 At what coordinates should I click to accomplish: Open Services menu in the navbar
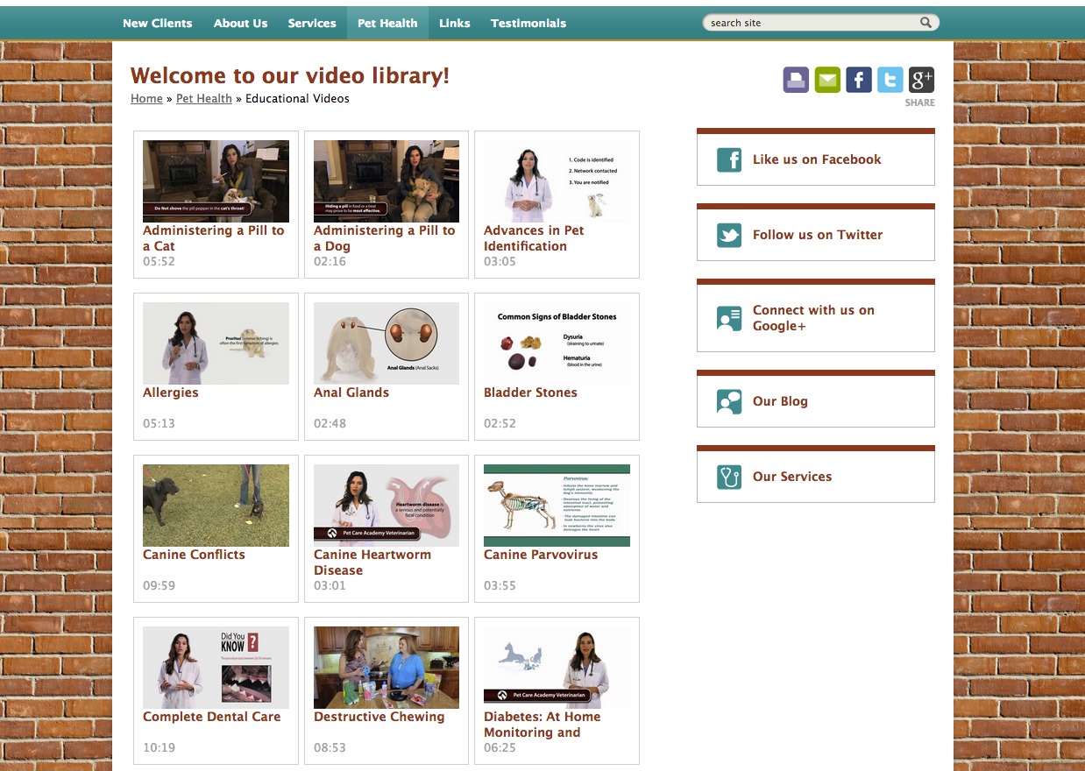point(312,23)
